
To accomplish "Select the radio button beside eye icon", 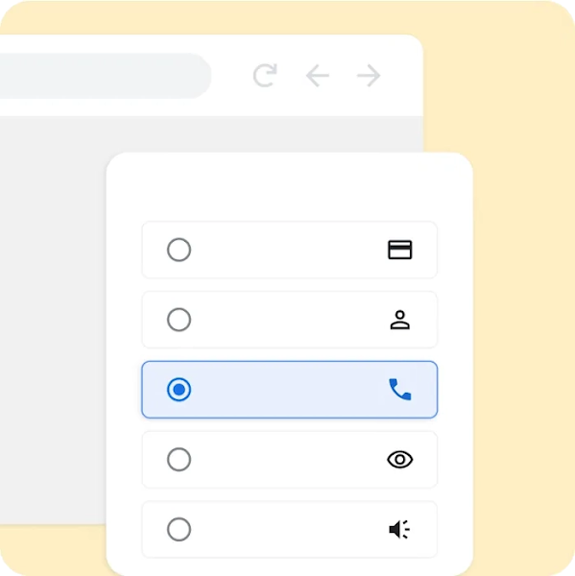I will pos(179,459).
